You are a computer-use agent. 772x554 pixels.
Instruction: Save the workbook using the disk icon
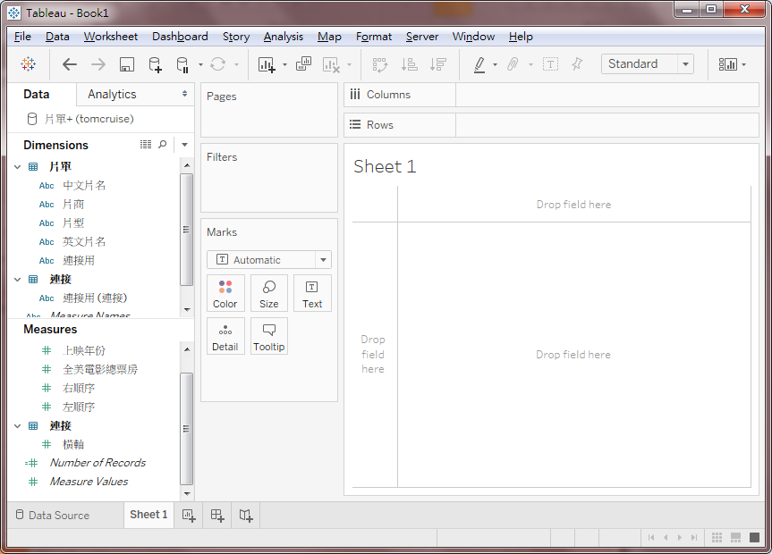[x=126, y=64]
